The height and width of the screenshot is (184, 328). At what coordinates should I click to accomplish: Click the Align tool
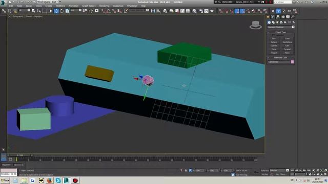[x=158, y=11]
